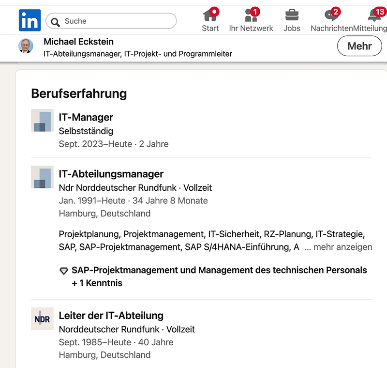387x368 pixels.
Task: Open the Leiter der IT-Abteilung position
Action: (111, 316)
